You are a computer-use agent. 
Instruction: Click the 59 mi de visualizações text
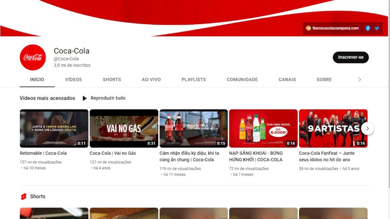click(x=319, y=168)
